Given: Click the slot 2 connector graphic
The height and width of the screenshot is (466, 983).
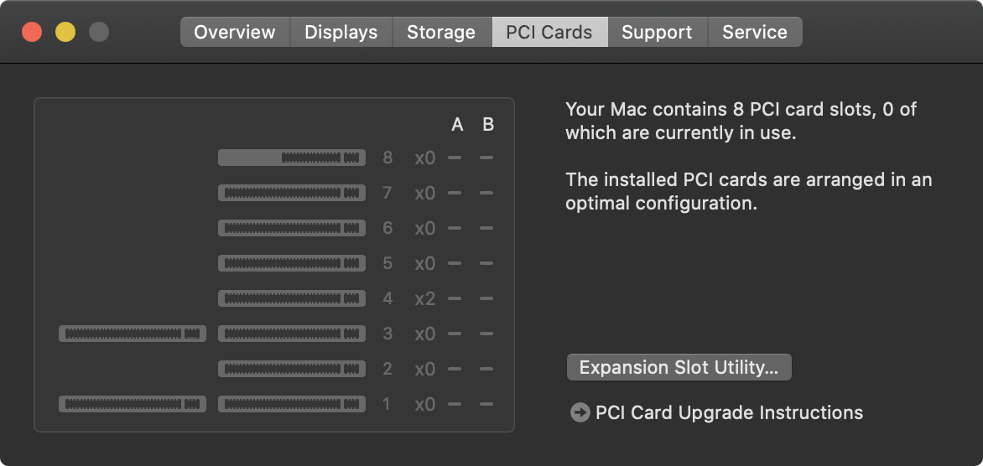Looking at the screenshot, I should click(x=292, y=369).
